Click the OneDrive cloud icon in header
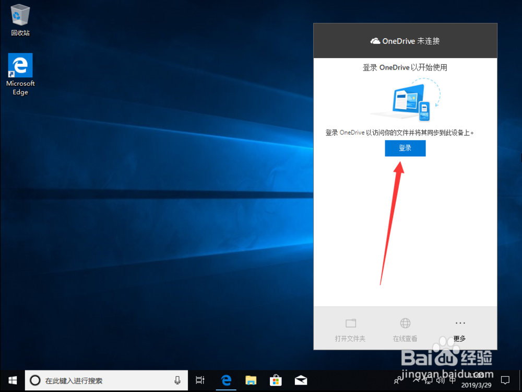The height and width of the screenshot is (392, 522). pyautogui.click(x=375, y=41)
